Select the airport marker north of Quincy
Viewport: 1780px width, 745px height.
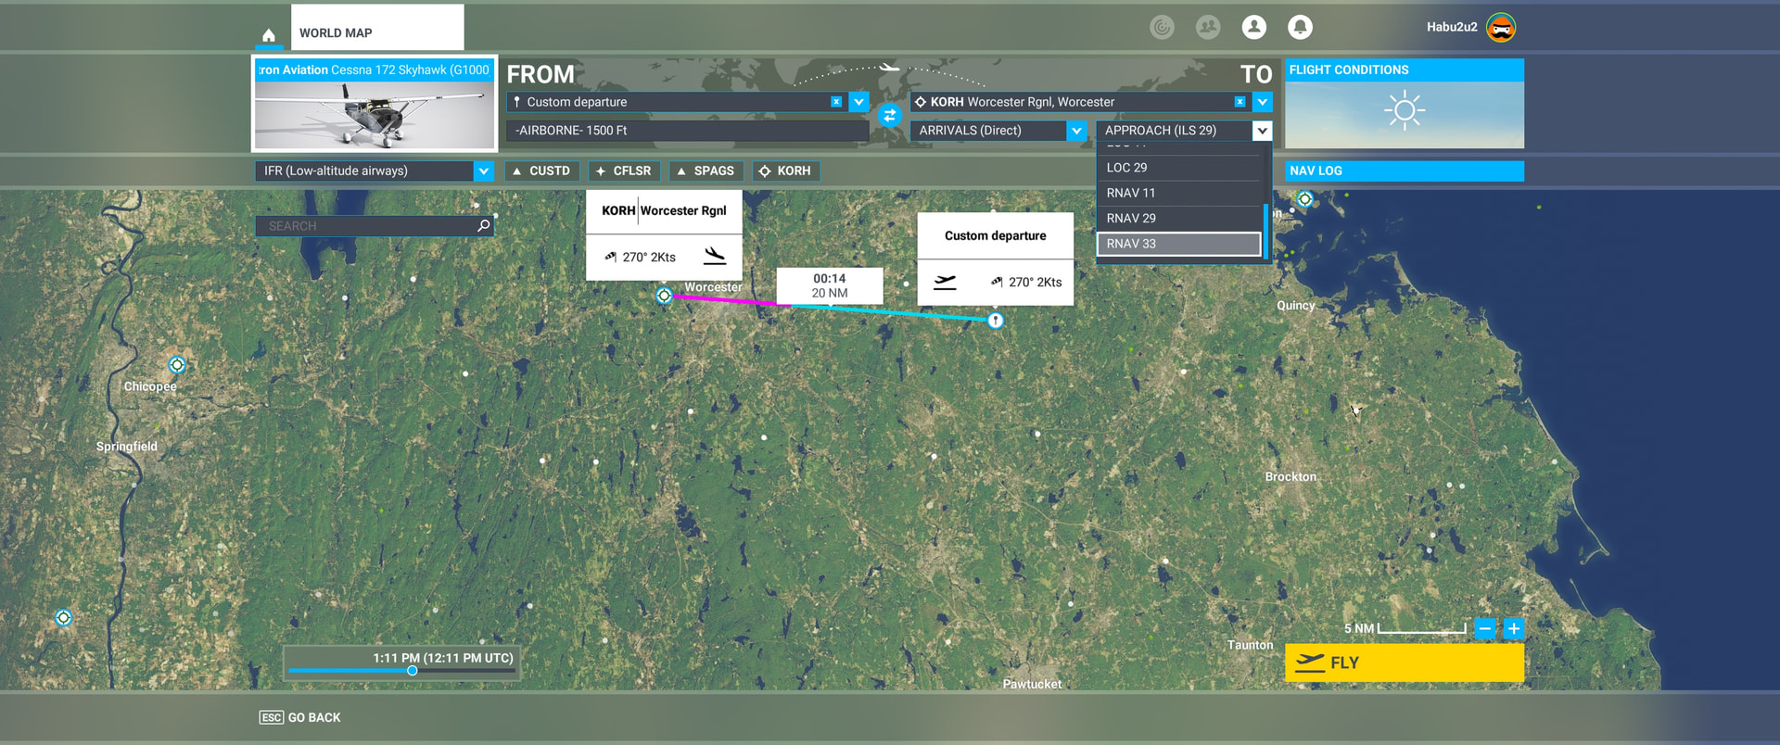click(1304, 199)
